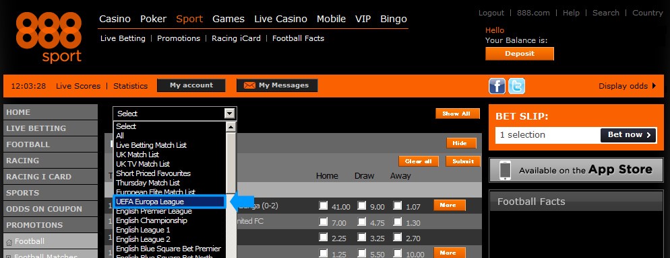Click the Hide button

click(462, 144)
